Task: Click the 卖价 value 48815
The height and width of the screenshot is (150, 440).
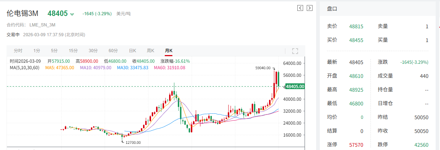Action: [x=356, y=26]
